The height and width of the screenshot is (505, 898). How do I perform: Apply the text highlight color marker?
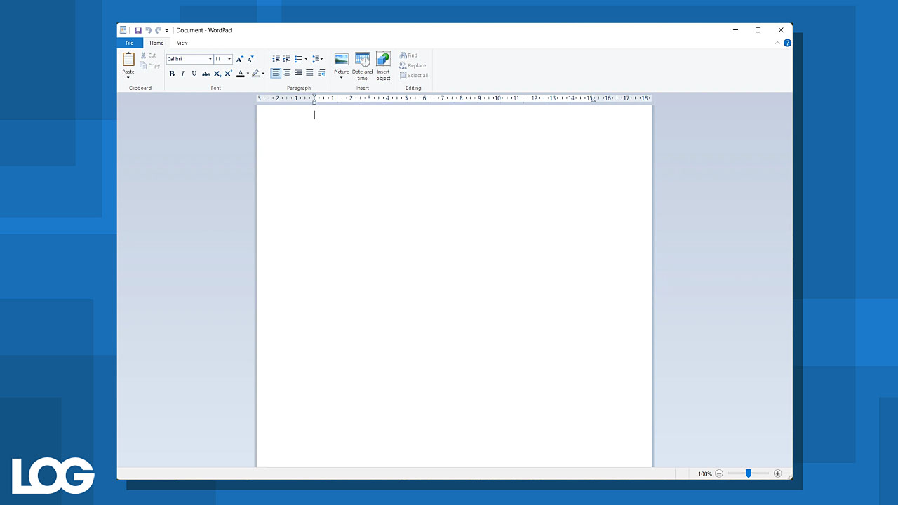255,74
